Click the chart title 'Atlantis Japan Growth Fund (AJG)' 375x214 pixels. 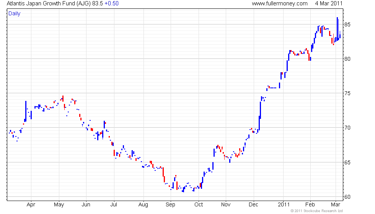[x=49, y=3]
